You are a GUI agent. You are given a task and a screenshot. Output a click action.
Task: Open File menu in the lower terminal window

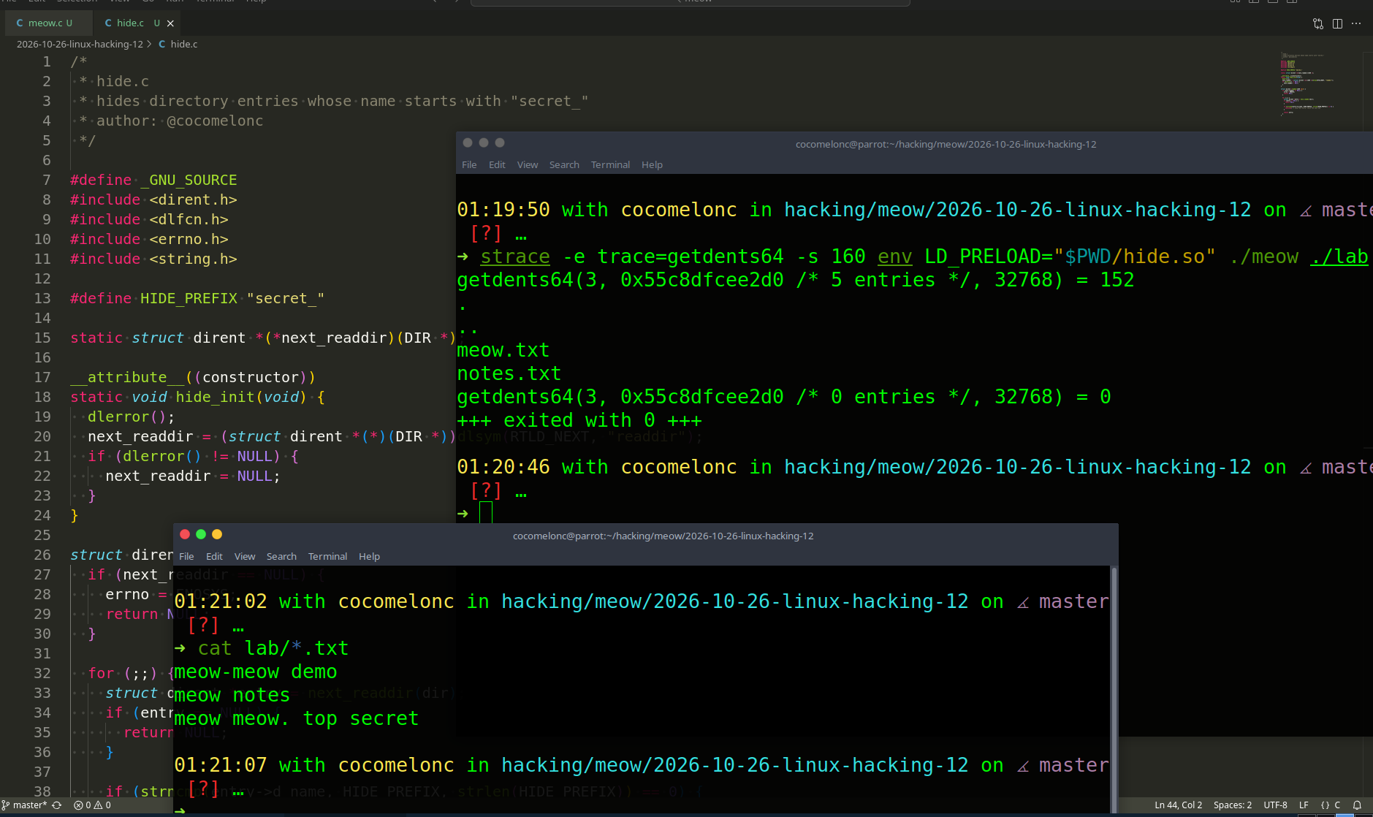pos(186,556)
